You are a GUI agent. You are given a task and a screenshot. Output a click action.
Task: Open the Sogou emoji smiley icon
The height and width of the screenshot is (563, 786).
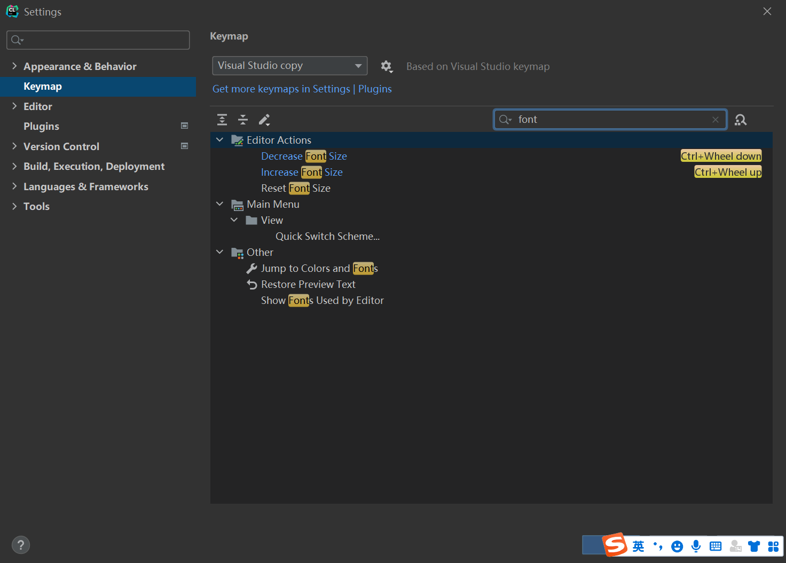coord(677,546)
